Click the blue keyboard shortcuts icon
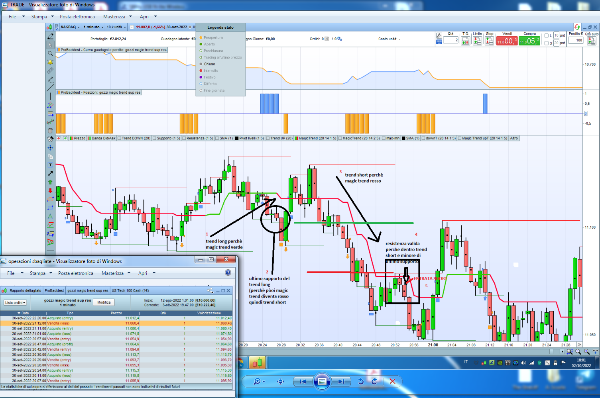Viewport: 600px width, 398px height. tap(439, 41)
